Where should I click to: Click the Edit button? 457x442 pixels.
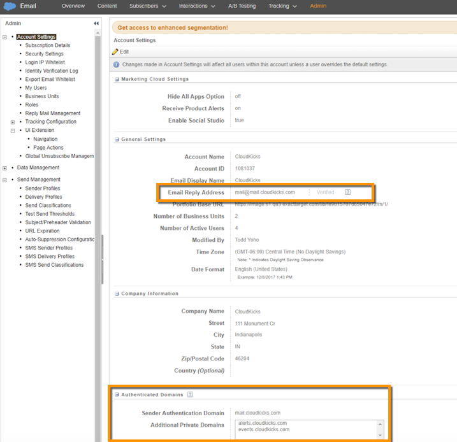pyautogui.click(x=120, y=52)
